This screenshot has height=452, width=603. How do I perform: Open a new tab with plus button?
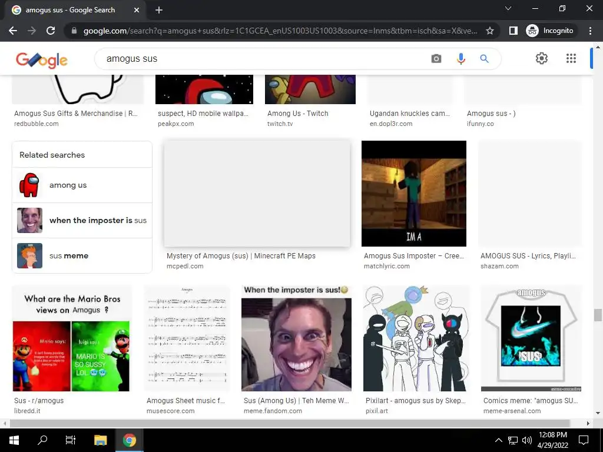pyautogui.click(x=159, y=10)
